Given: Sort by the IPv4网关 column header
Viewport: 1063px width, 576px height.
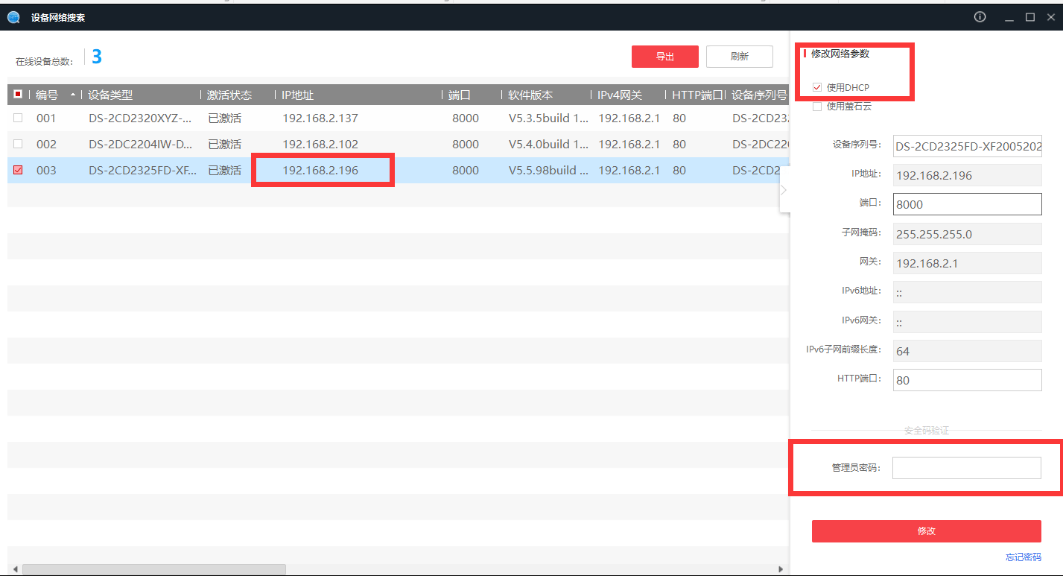Looking at the screenshot, I should 620,95.
